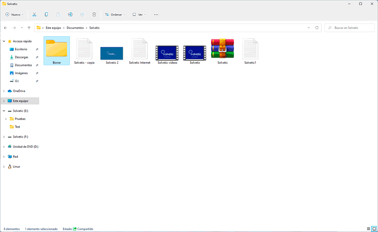Go forward with the right arrow
Viewport: 378px width, 232px height.
(x=14, y=28)
